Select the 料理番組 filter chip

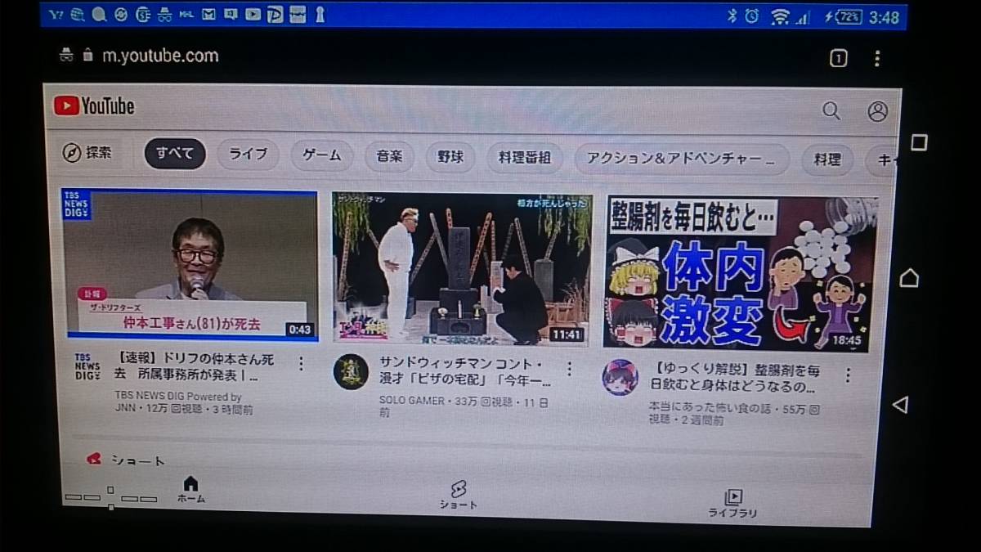[x=525, y=158]
